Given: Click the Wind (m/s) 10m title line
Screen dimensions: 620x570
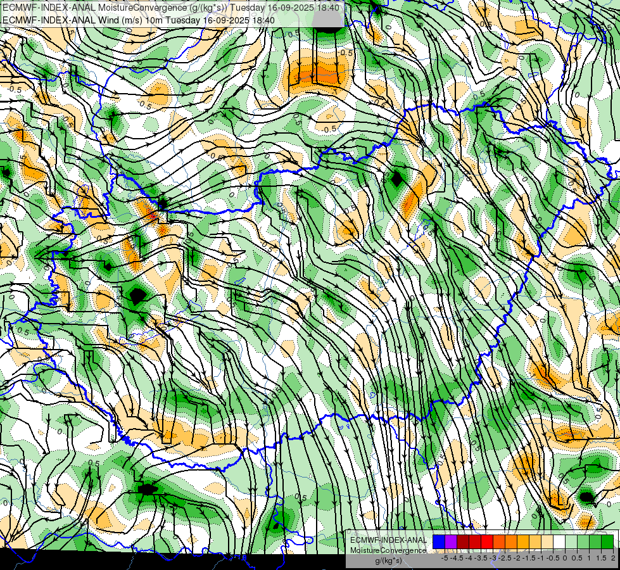Looking at the screenshot, I should click(138, 20).
